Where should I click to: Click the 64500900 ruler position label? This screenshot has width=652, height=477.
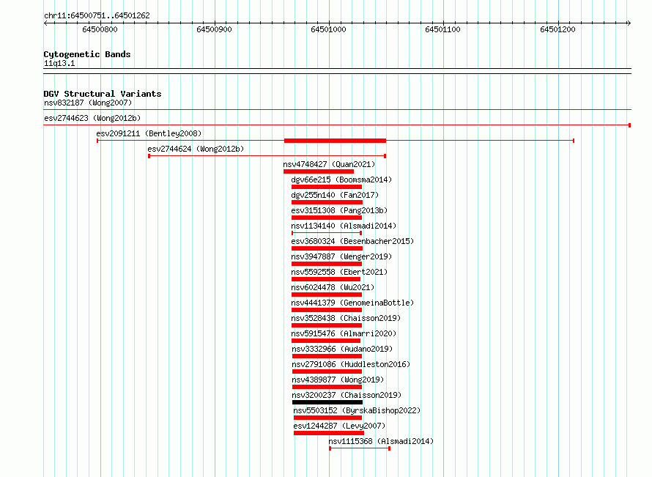(214, 29)
